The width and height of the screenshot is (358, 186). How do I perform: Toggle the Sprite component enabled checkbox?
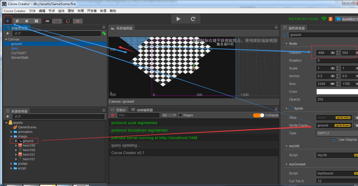[291, 109]
